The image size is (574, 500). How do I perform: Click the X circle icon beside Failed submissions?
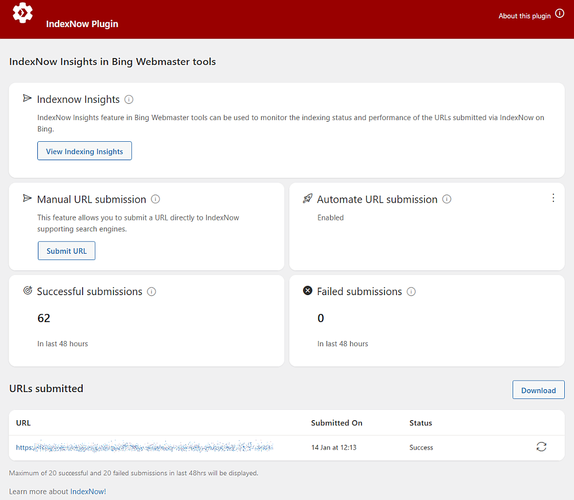[308, 290]
